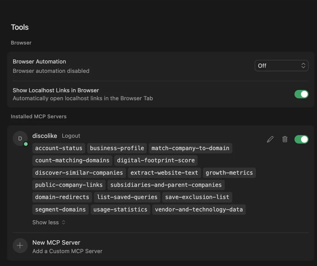Disable the discolike server toggle
This screenshot has width=317, height=266.
pyautogui.click(x=301, y=139)
